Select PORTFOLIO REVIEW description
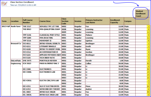 click(x=48, y=61)
